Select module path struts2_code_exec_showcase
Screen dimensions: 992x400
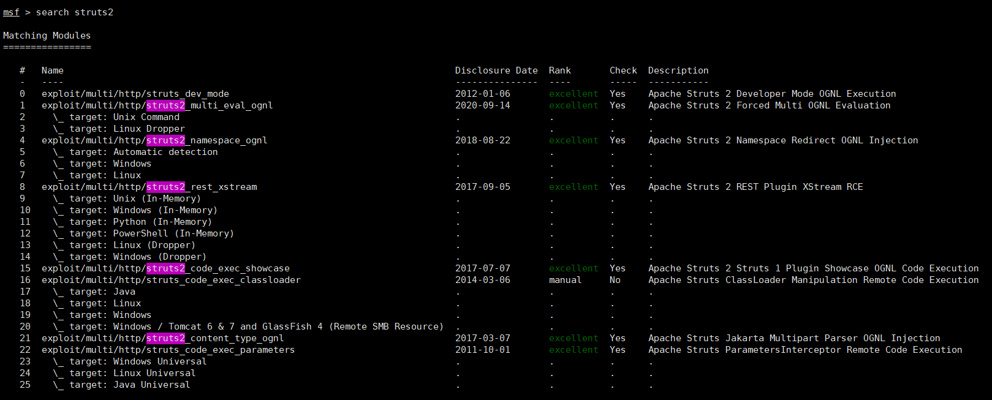[166, 268]
